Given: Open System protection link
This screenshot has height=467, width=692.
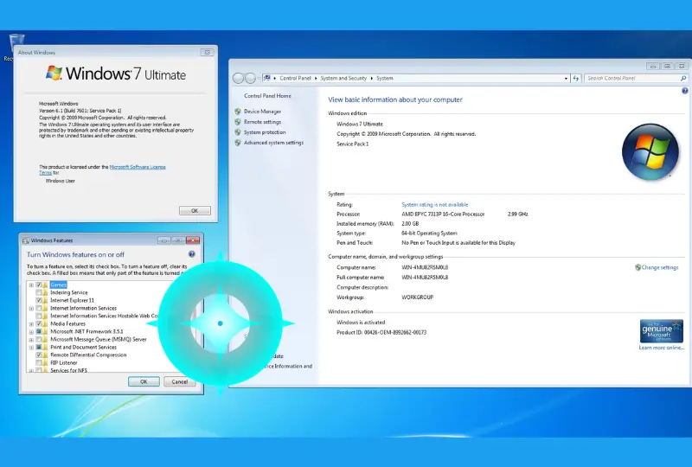Looking at the screenshot, I should pos(265,132).
